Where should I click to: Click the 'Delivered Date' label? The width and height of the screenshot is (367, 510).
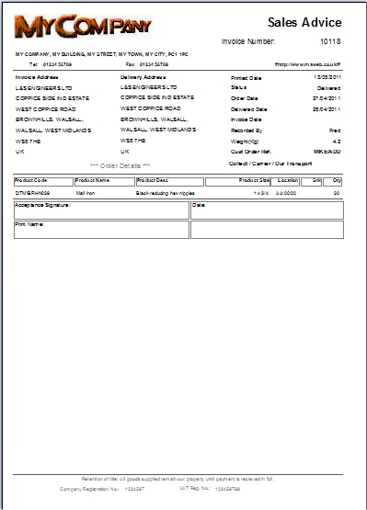pos(248,109)
